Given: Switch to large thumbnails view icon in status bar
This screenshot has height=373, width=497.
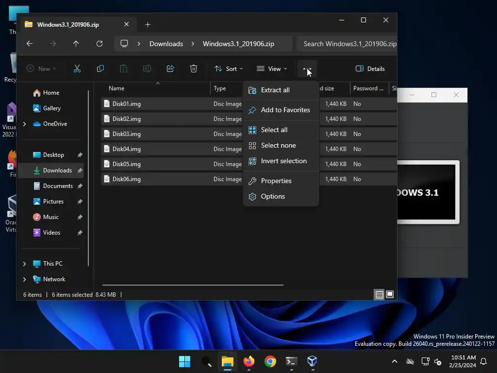Looking at the screenshot, I should pos(390,295).
